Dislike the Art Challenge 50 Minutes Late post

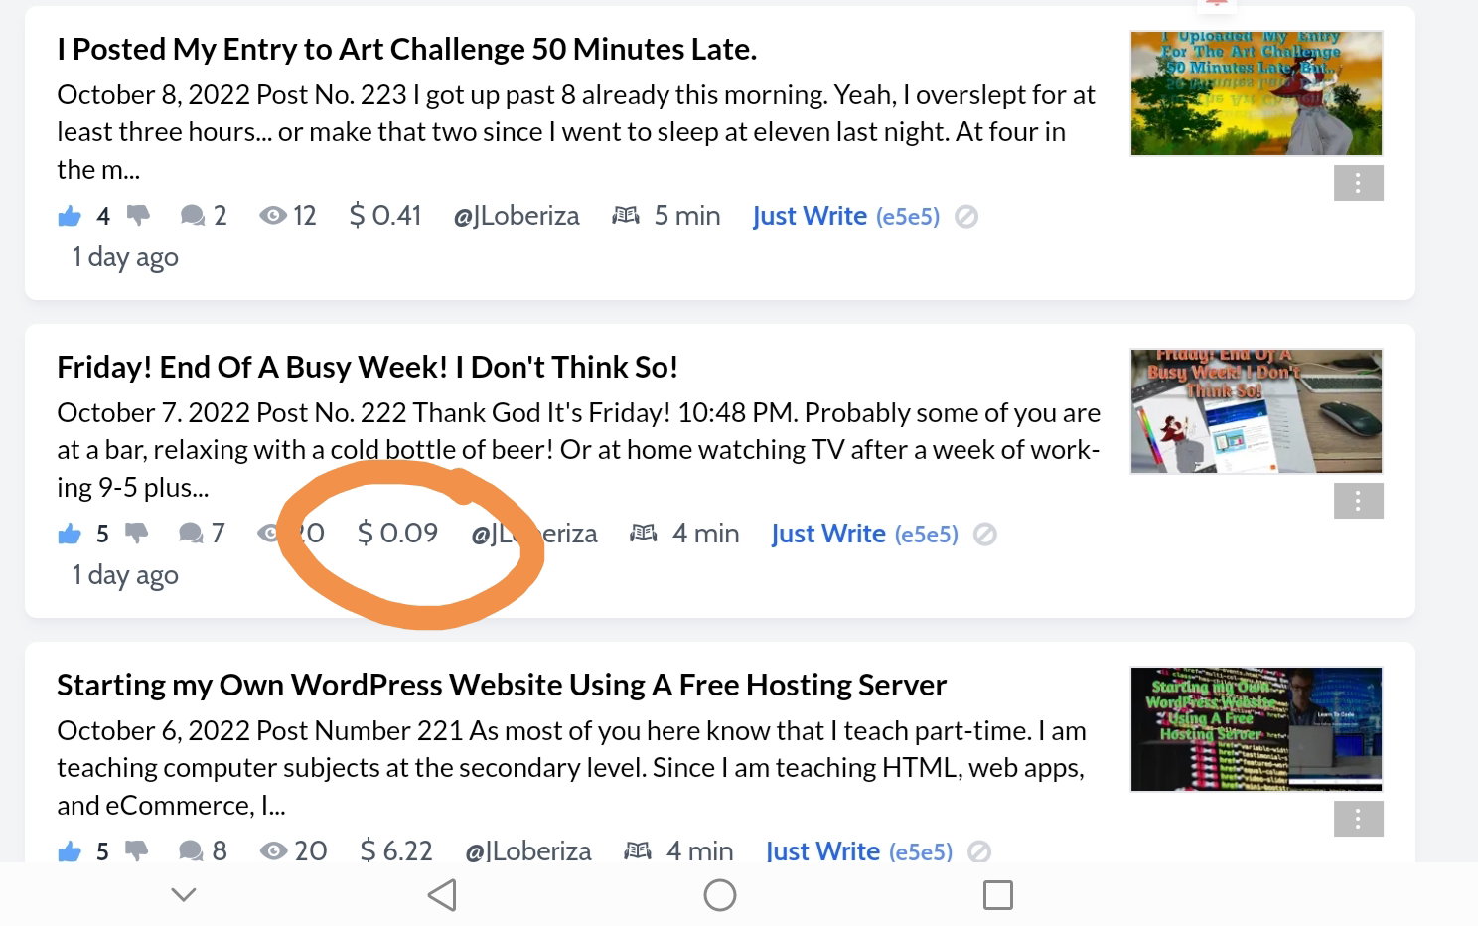138,216
